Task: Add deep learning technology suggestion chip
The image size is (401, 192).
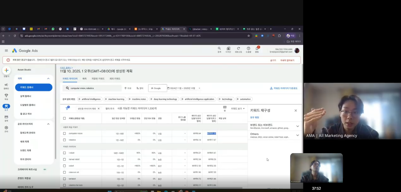Action: 164,99
